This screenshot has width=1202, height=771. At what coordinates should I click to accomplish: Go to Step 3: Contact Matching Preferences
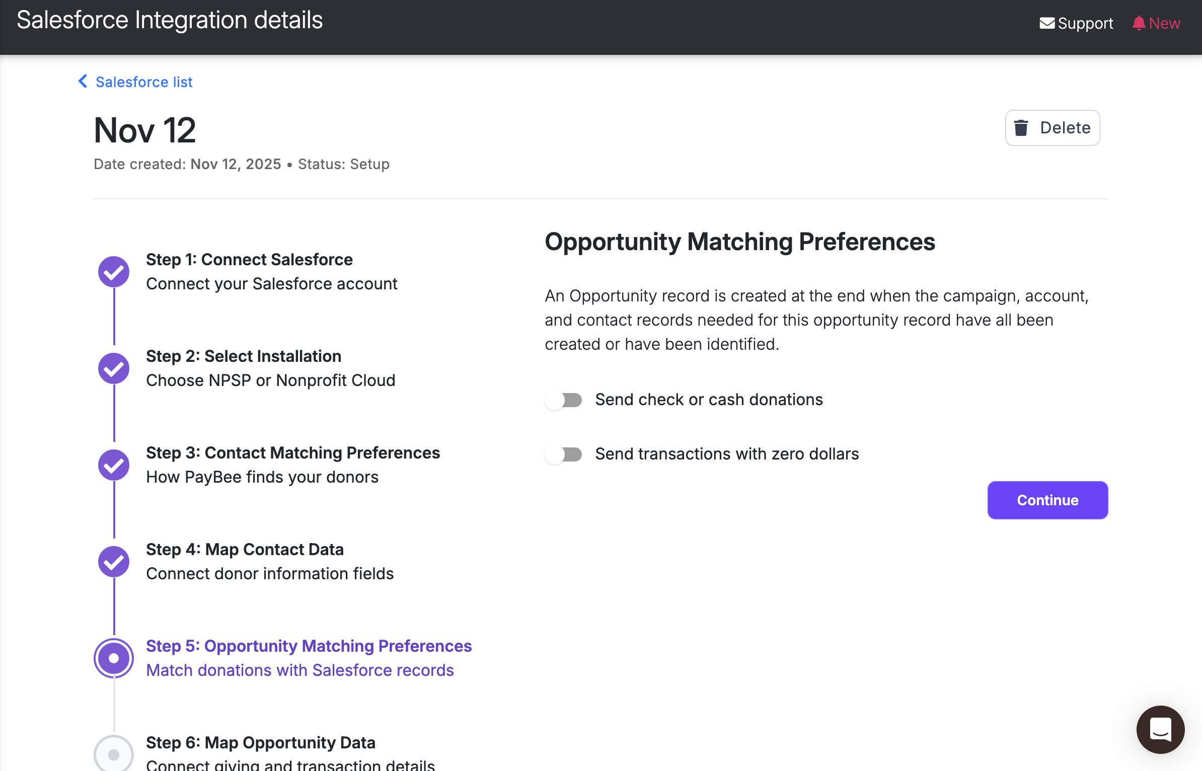click(x=292, y=453)
